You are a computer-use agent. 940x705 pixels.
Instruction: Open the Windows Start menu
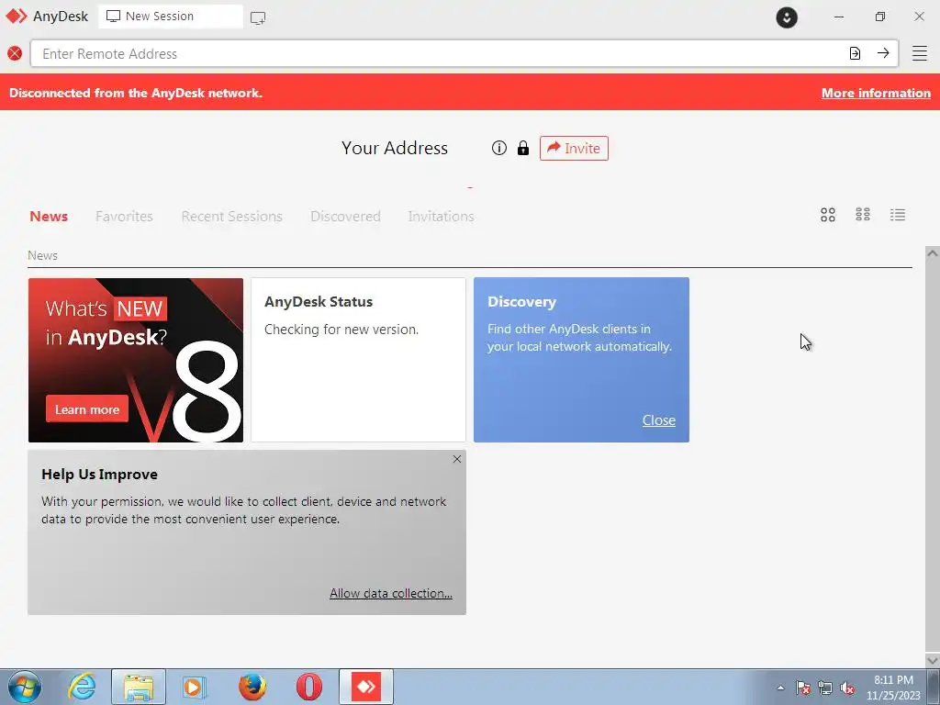point(25,687)
